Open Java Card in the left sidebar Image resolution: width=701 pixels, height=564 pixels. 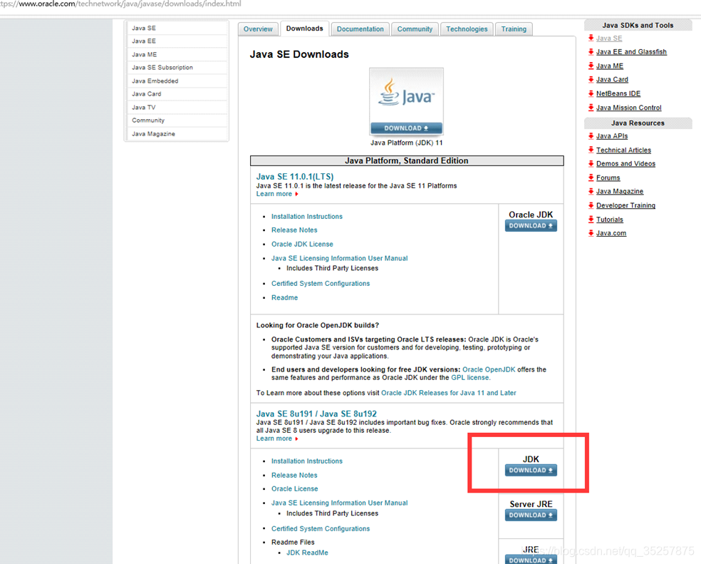click(177, 93)
